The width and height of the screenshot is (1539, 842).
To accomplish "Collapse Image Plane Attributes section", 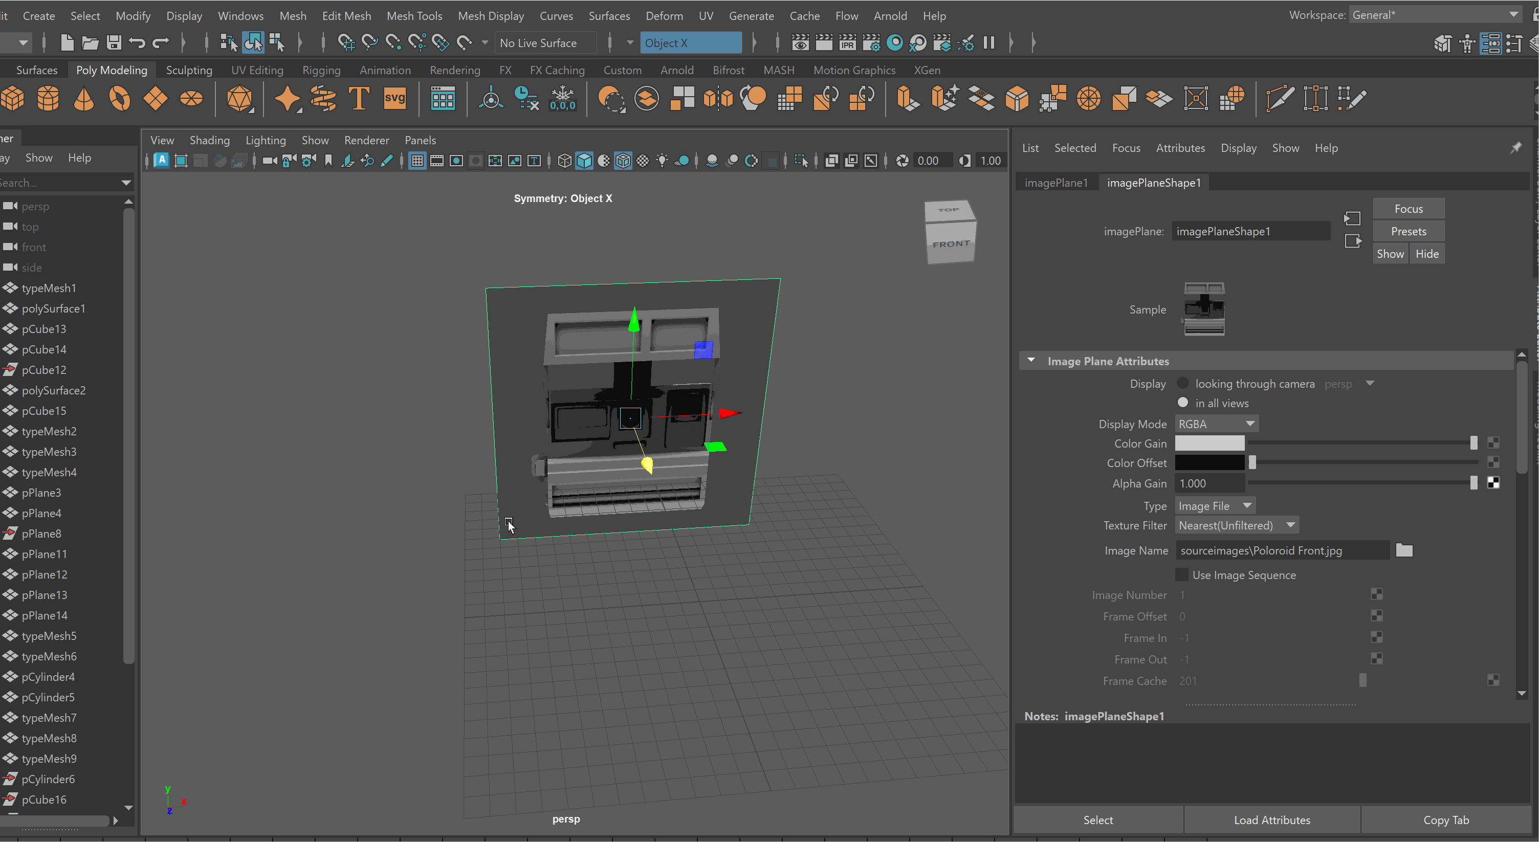I will pyautogui.click(x=1030, y=361).
